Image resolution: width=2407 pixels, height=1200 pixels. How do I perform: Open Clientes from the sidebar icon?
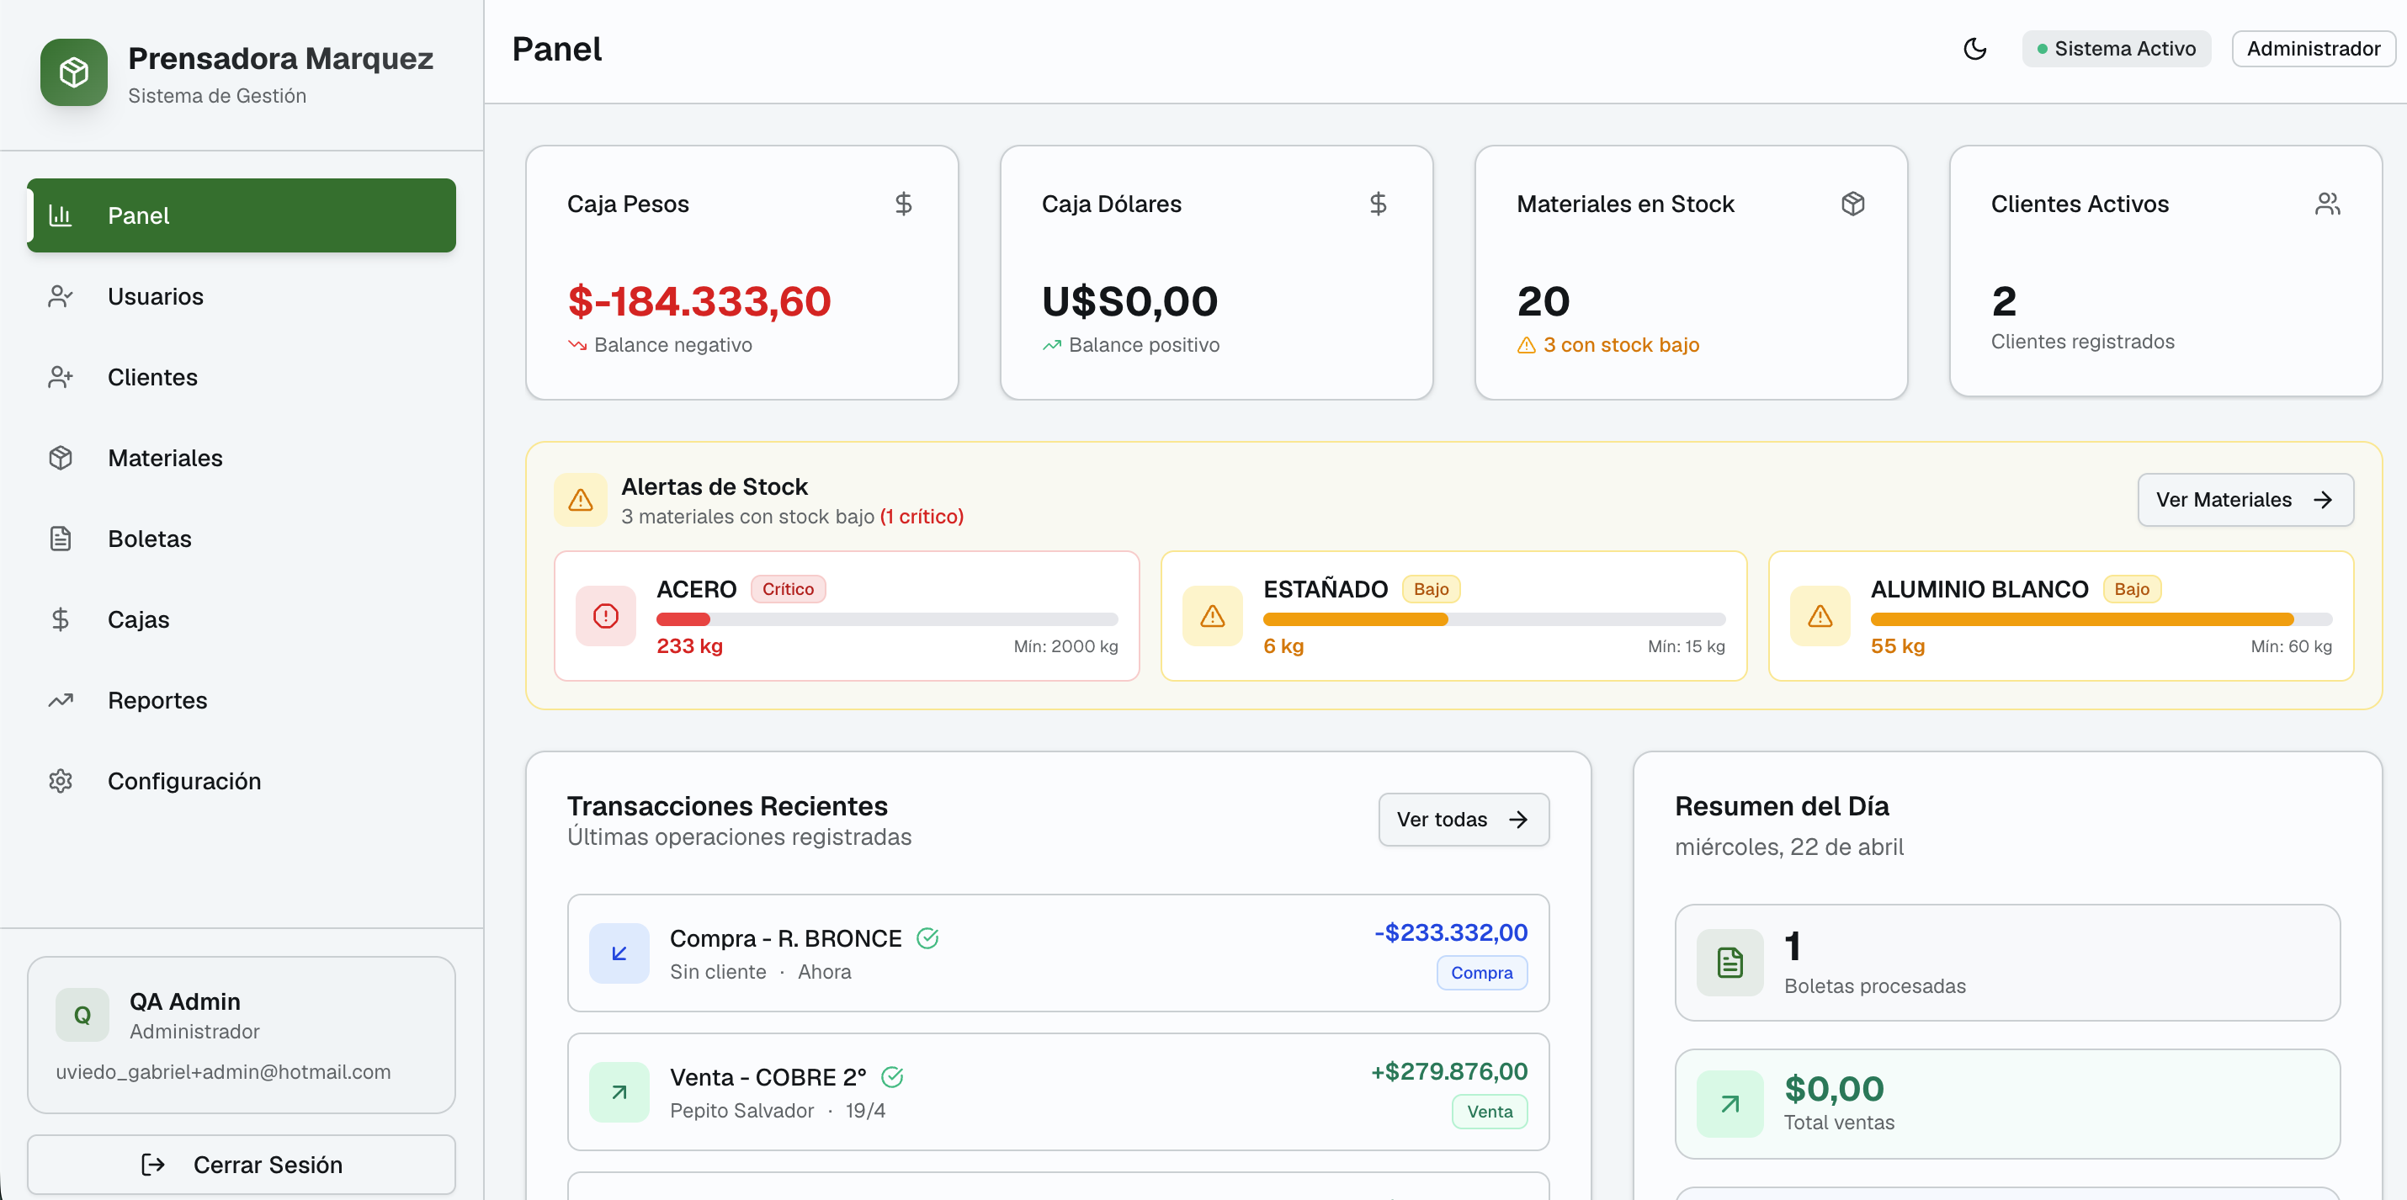click(x=61, y=377)
